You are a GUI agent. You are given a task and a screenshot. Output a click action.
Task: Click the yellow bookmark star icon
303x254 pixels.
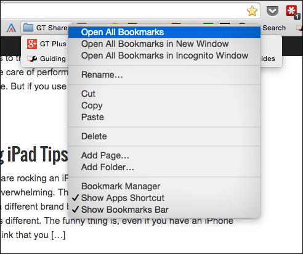252,11
